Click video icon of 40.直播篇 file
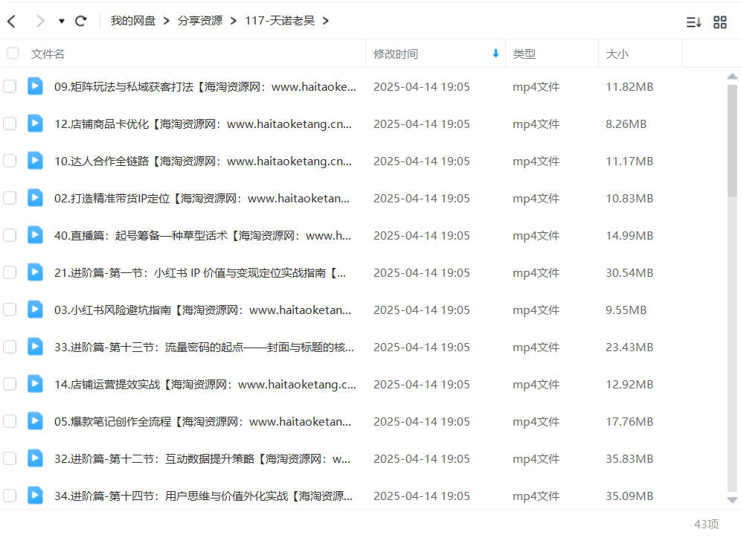741x538 pixels. point(35,235)
